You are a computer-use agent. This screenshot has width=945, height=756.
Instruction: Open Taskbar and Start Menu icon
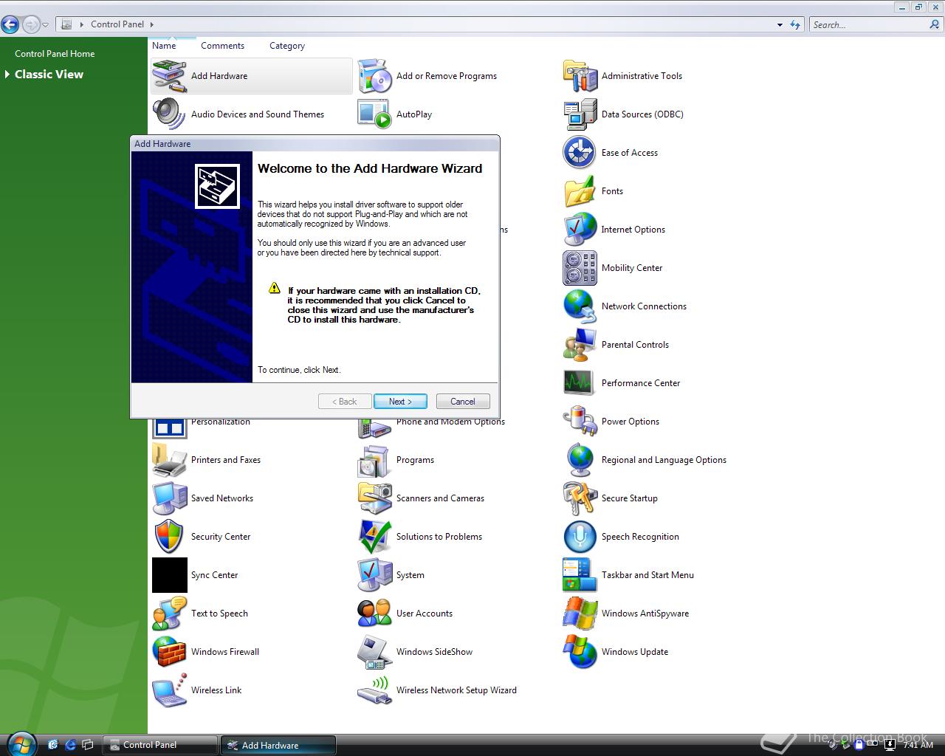tap(580, 575)
